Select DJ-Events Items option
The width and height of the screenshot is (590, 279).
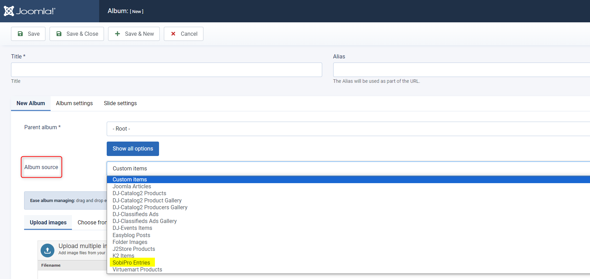click(x=348, y=228)
